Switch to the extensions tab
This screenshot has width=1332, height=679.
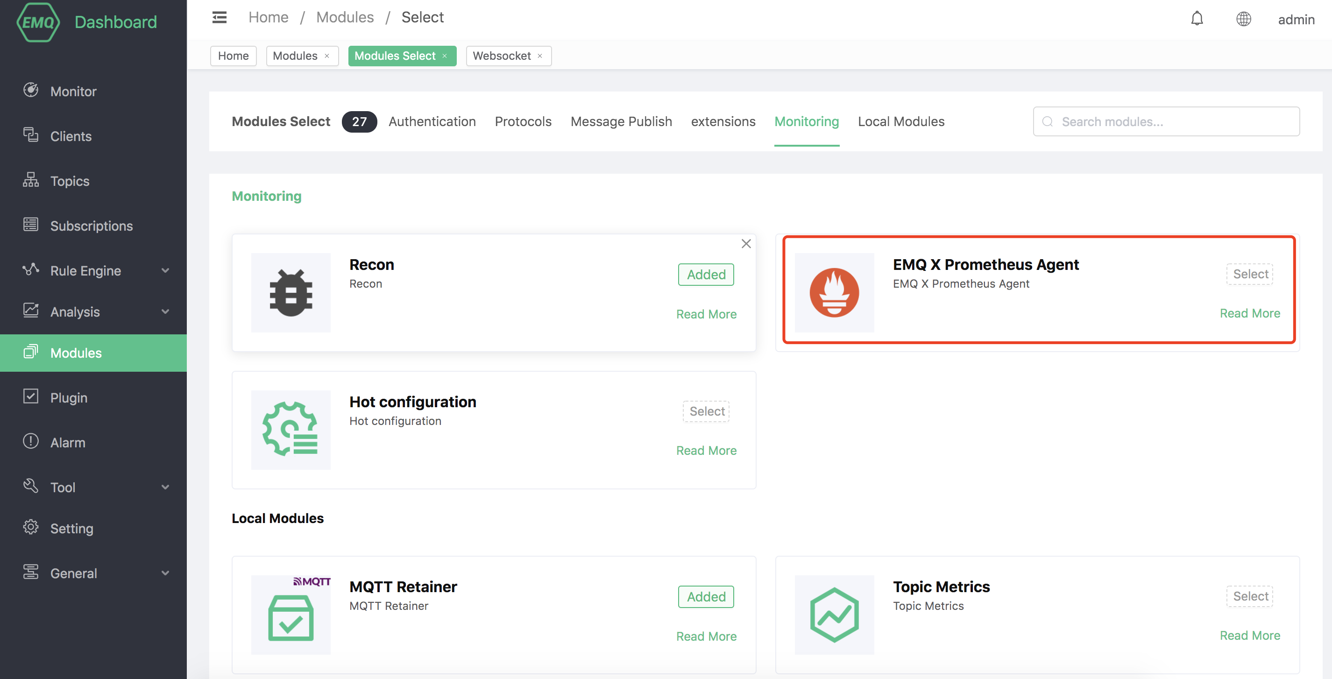pos(723,121)
